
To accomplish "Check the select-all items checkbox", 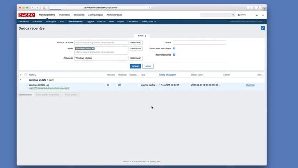I will pyautogui.click(x=26, y=75).
